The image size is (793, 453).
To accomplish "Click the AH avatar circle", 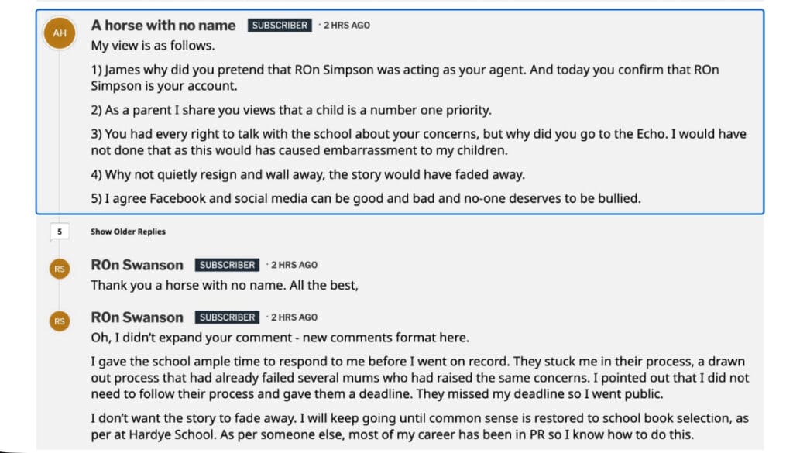I will (x=60, y=33).
